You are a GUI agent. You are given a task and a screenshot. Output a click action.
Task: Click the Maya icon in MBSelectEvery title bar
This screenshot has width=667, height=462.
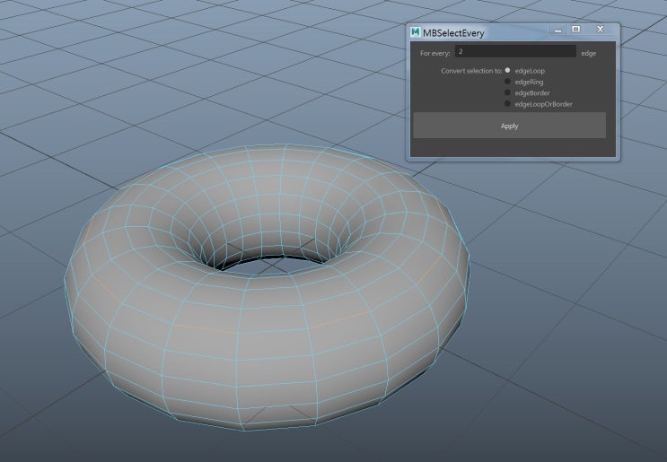tap(415, 32)
